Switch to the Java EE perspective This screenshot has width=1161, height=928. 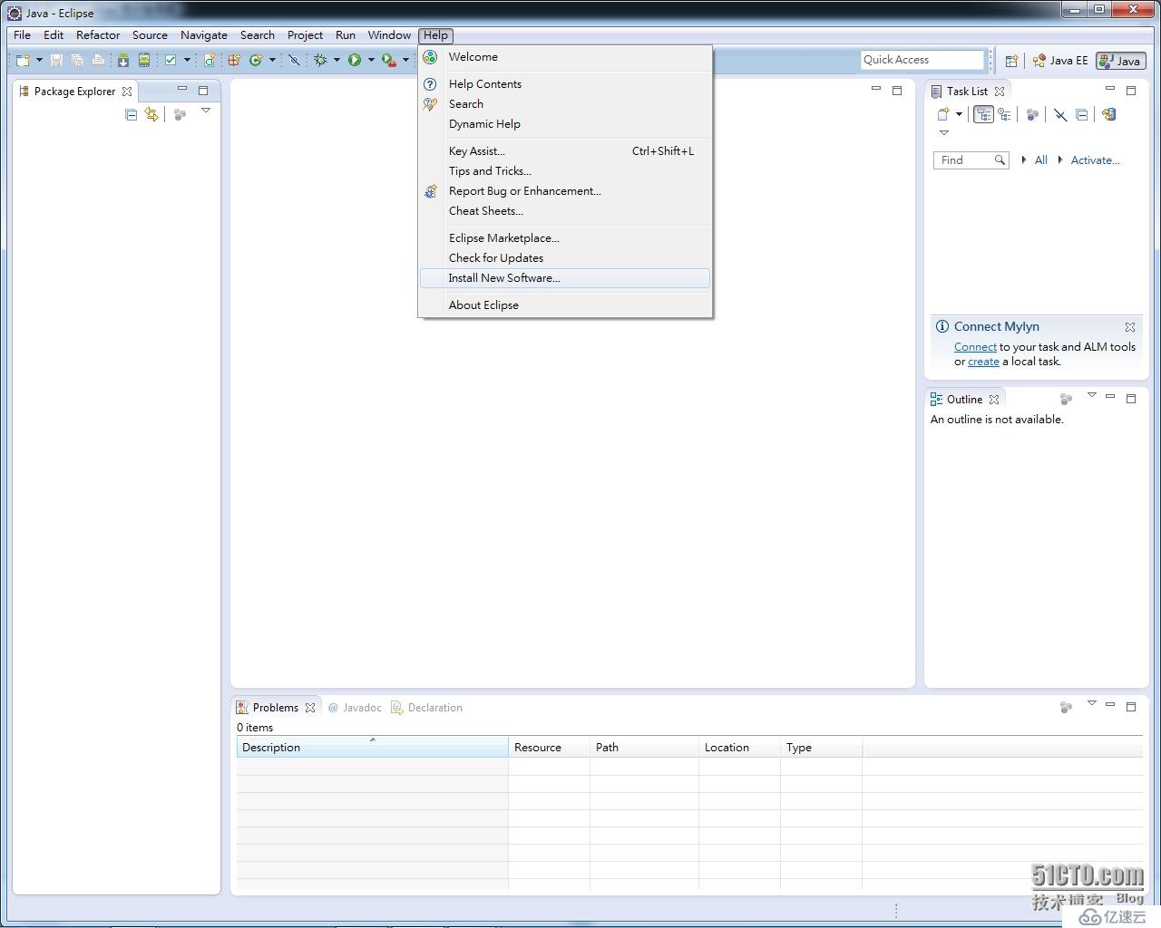1060,61
